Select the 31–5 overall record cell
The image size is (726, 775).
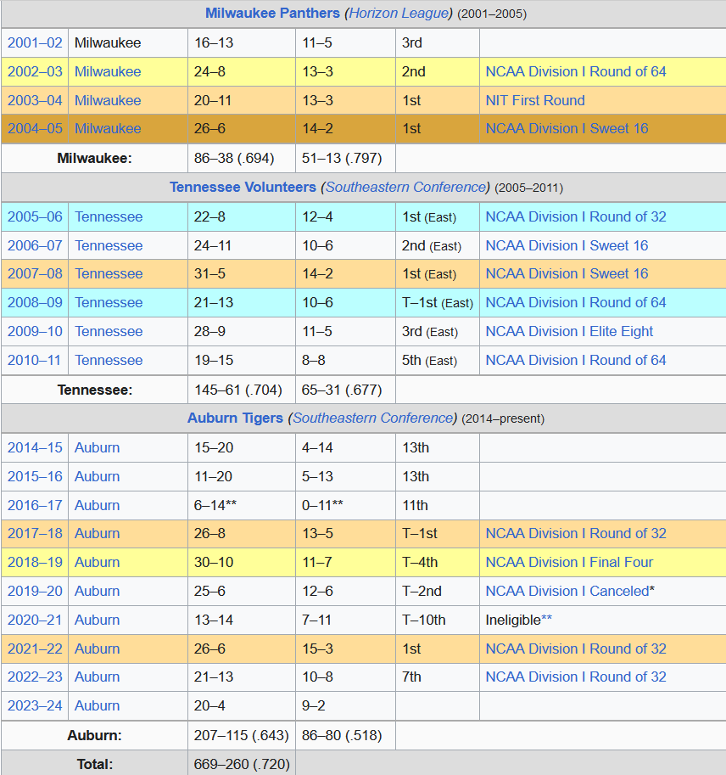click(242, 274)
